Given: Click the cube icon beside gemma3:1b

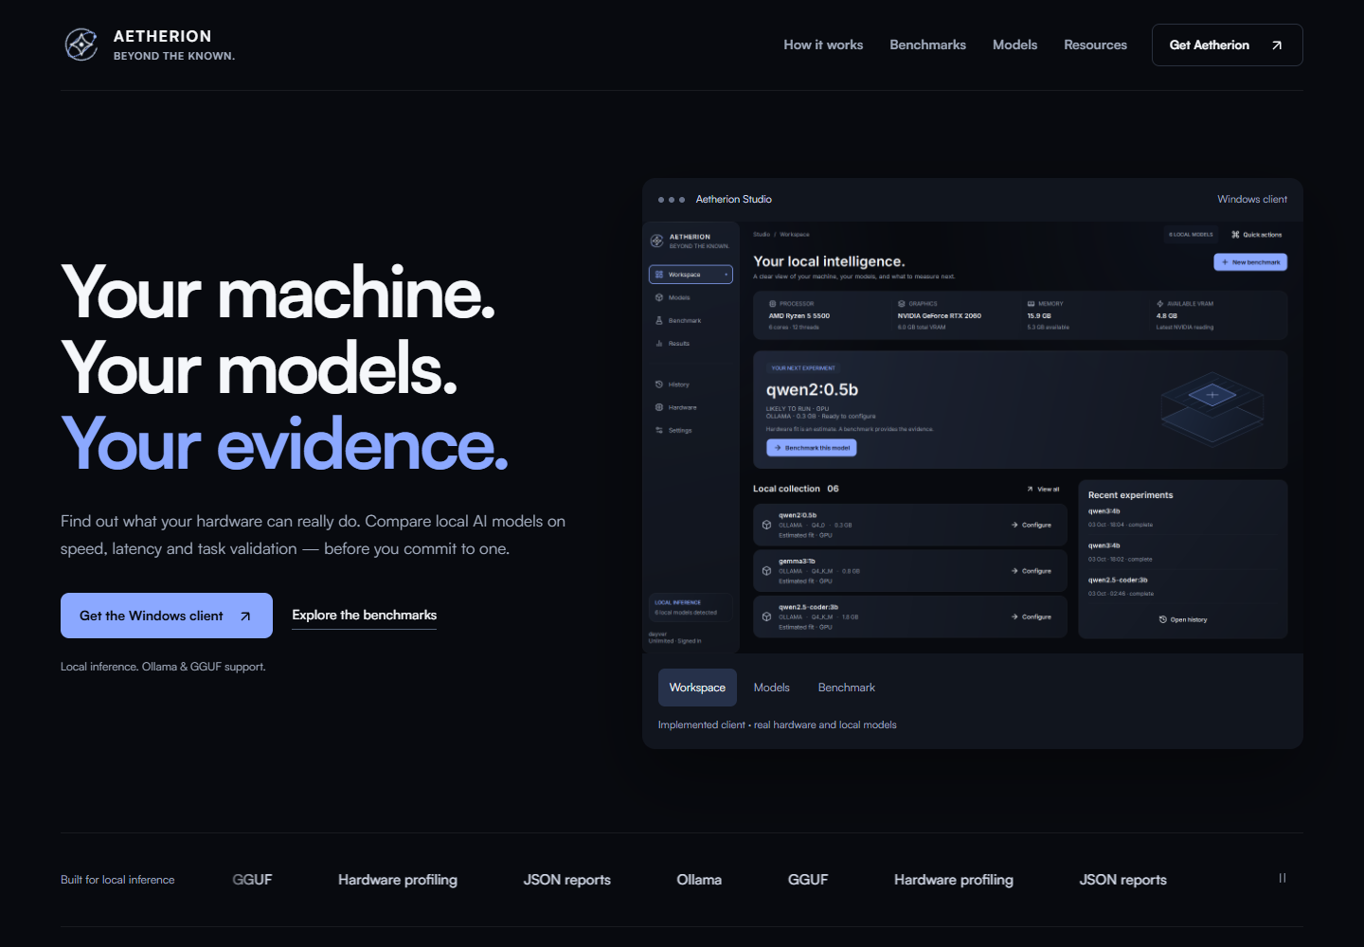Looking at the screenshot, I should point(766,571).
